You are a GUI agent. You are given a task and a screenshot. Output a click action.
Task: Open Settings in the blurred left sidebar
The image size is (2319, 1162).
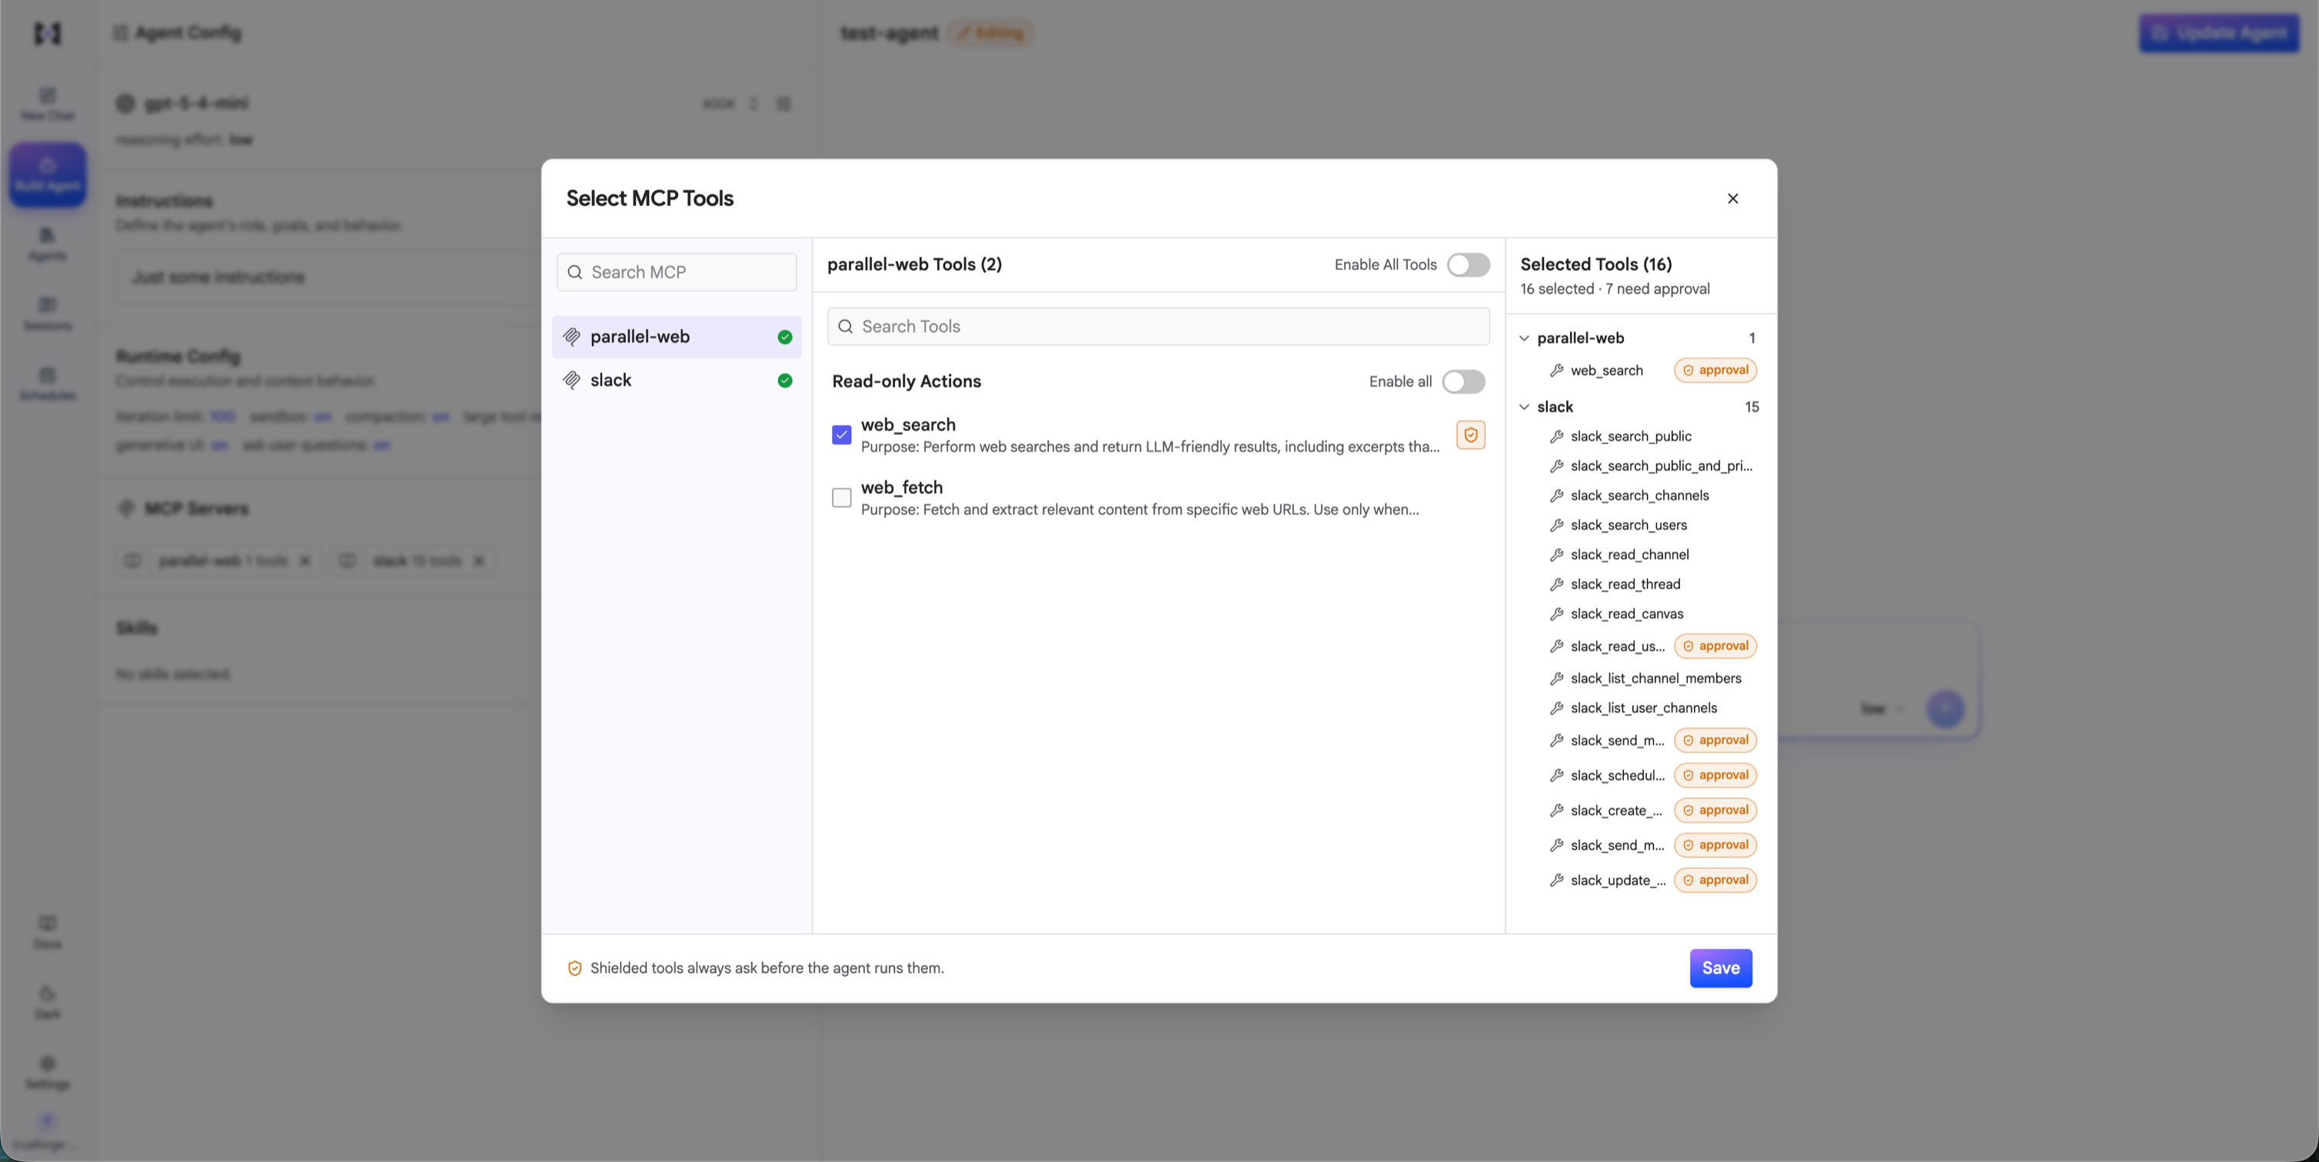point(48,1073)
